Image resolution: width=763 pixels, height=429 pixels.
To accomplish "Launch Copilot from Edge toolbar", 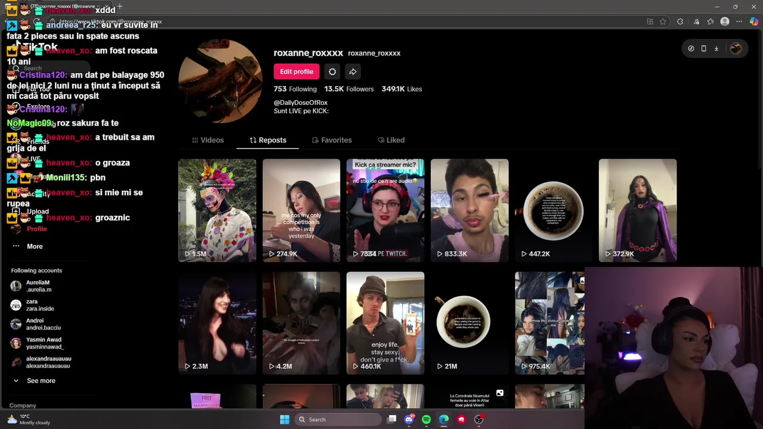I will (x=754, y=21).
